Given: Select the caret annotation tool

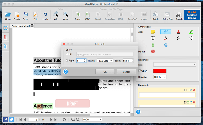Looking at the screenshot, I should 191,38.
